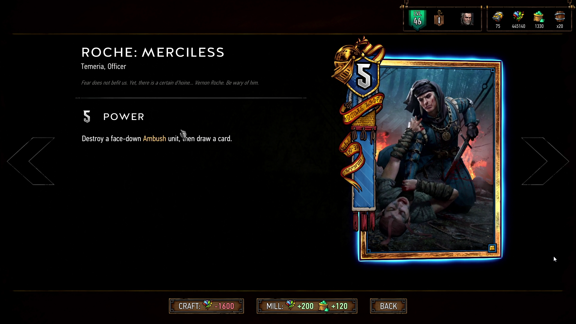Click the highlighted Ambush keyword

[x=154, y=139]
